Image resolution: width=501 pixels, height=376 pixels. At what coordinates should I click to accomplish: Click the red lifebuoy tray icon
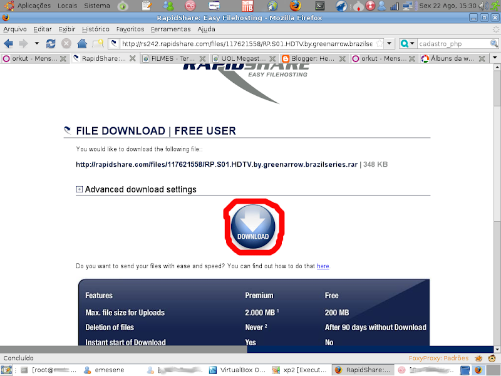click(x=370, y=6)
